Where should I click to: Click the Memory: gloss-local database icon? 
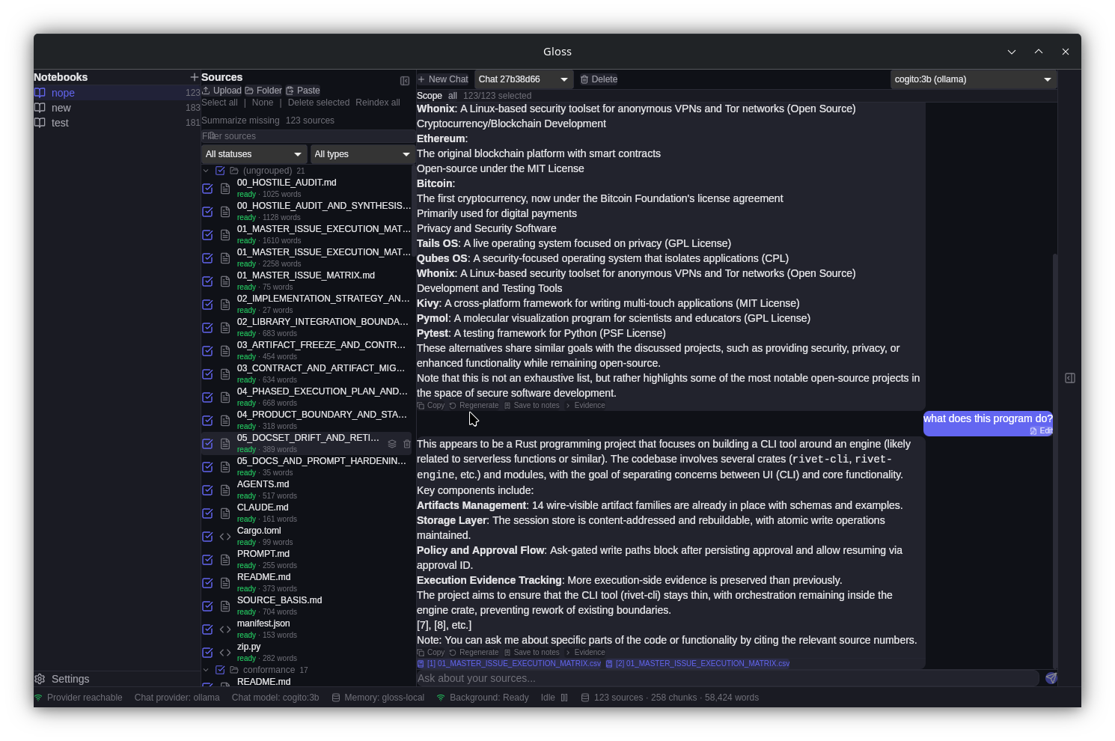(x=336, y=698)
